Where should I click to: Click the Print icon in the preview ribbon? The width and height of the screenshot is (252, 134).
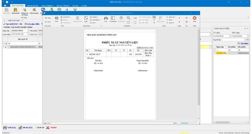[56, 19]
